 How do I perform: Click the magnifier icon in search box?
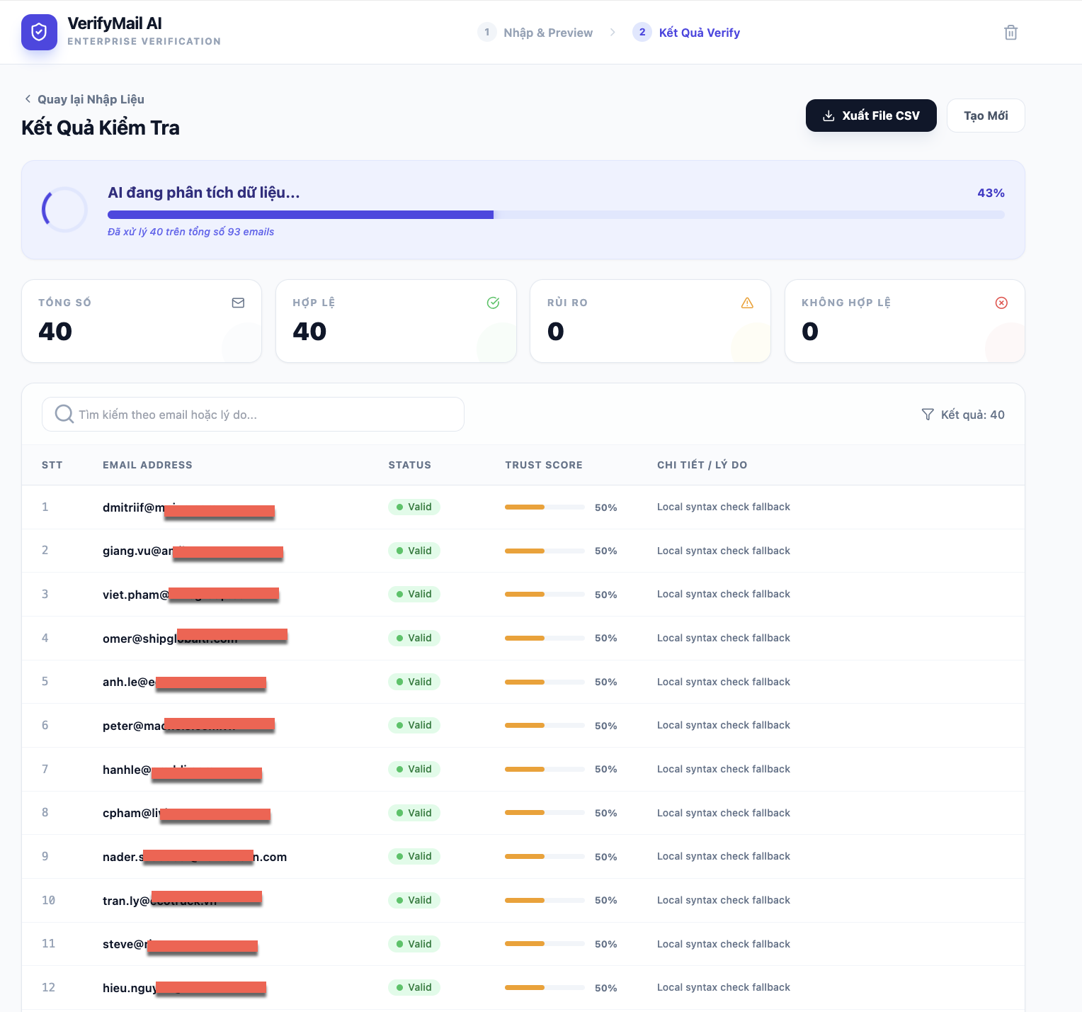point(64,414)
